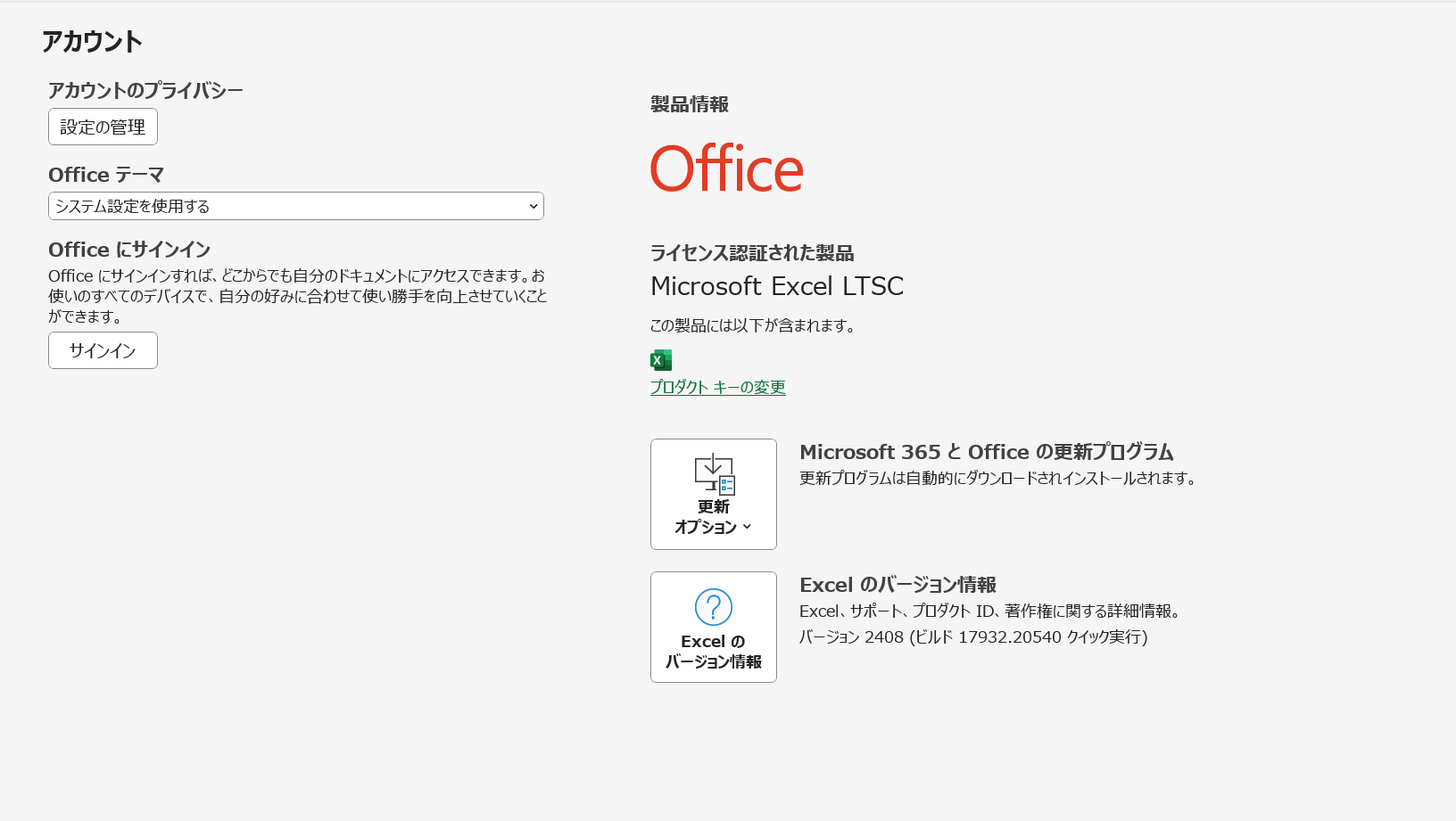
Task: Click the アカウント page heading
Action: [x=92, y=42]
